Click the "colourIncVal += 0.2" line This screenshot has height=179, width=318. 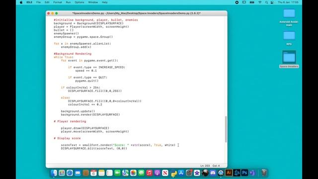pyautogui.click(x=85, y=104)
